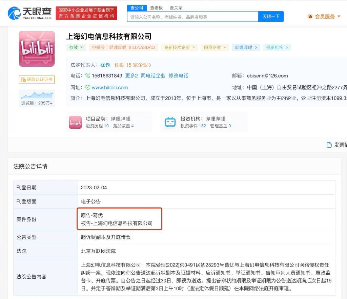Click phone number 15618631843

107,76
